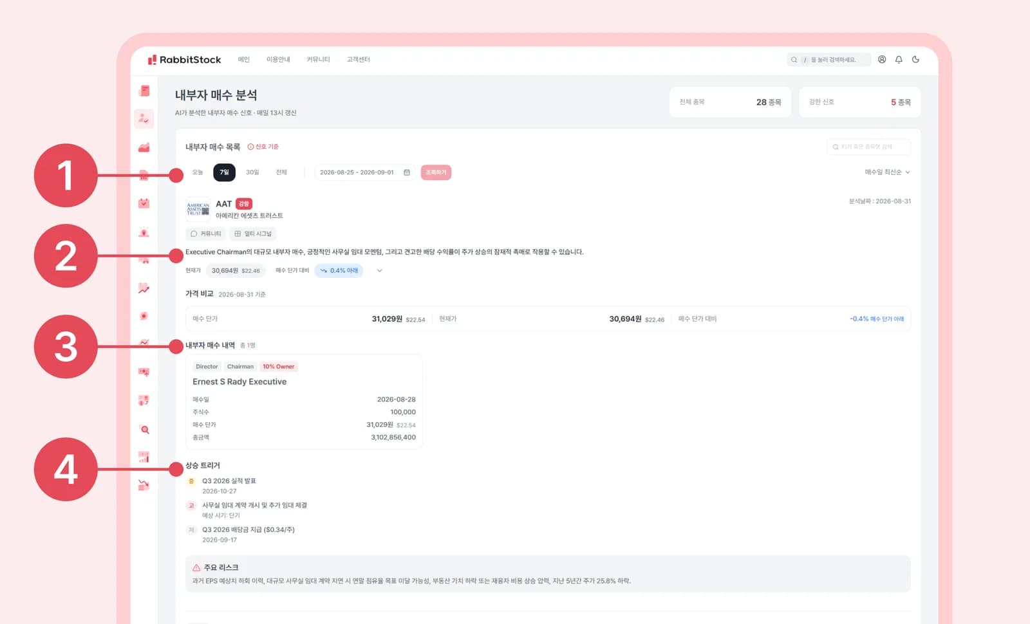The width and height of the screenshot is (1030, 624).
Task: Select the 오늘 period tab
Action: (198, 172)
